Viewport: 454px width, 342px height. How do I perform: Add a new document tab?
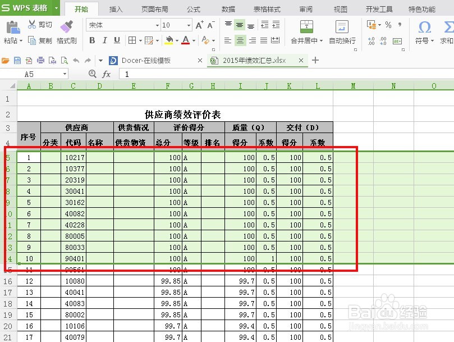[315, 60]
